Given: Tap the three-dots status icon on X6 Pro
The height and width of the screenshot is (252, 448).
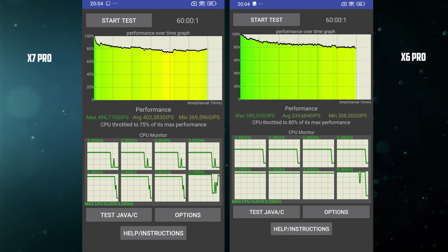Looking at the screenshot, I should (x=261, y=4).
